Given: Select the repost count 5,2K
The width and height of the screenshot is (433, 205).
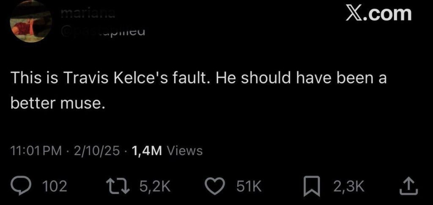Looking at the screenshot, I should 154,186.
